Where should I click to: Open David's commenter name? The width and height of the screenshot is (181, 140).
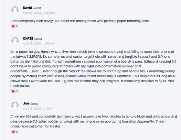(x=27, y=8)
